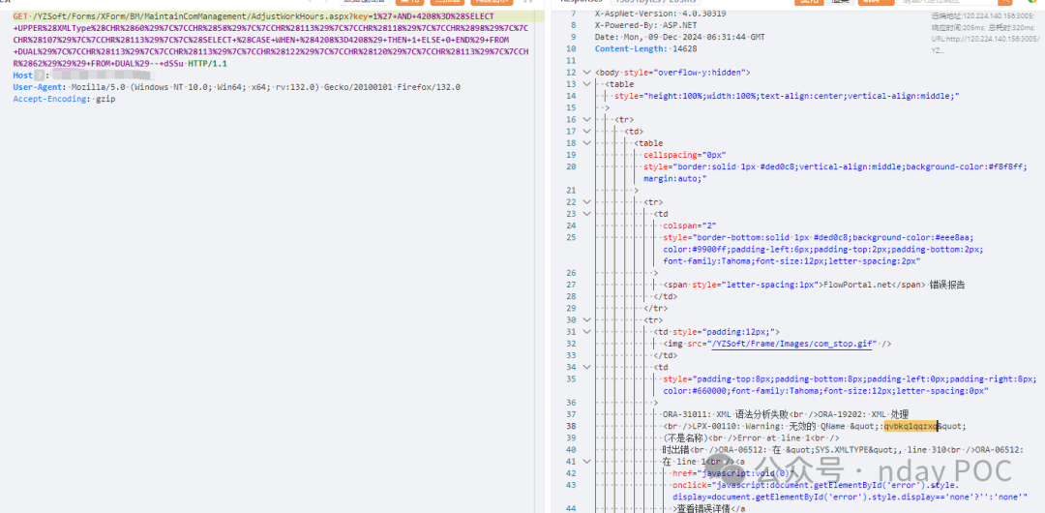Screen dimensions: 1045x513
Task: Click line number 27 in the gutter
Action: [569, 285]
